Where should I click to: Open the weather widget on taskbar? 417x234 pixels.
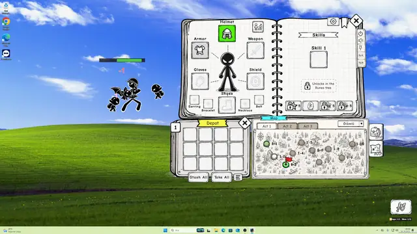pyautogui.click(x=12, y=230)
